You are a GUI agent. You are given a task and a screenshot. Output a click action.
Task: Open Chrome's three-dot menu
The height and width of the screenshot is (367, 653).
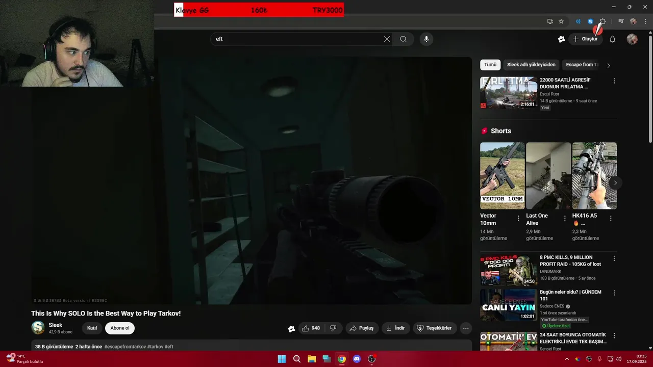coord(645,21)
